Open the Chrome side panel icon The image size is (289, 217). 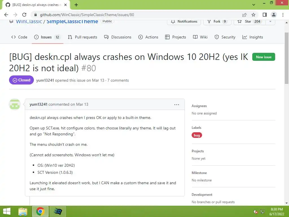[265, 15]
